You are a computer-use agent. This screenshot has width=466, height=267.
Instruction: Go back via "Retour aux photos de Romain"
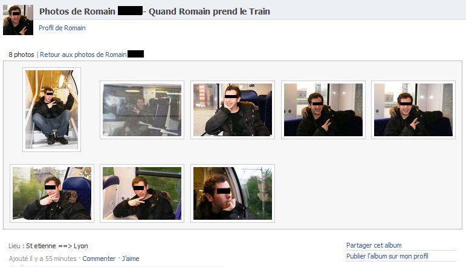point(83,54)
